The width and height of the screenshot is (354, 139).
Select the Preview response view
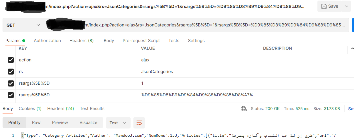[x=60, y=123]
